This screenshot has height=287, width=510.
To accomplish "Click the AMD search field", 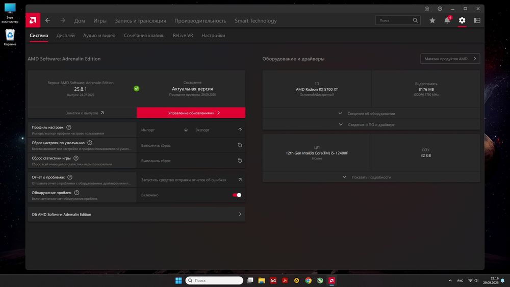I will 398,20.
